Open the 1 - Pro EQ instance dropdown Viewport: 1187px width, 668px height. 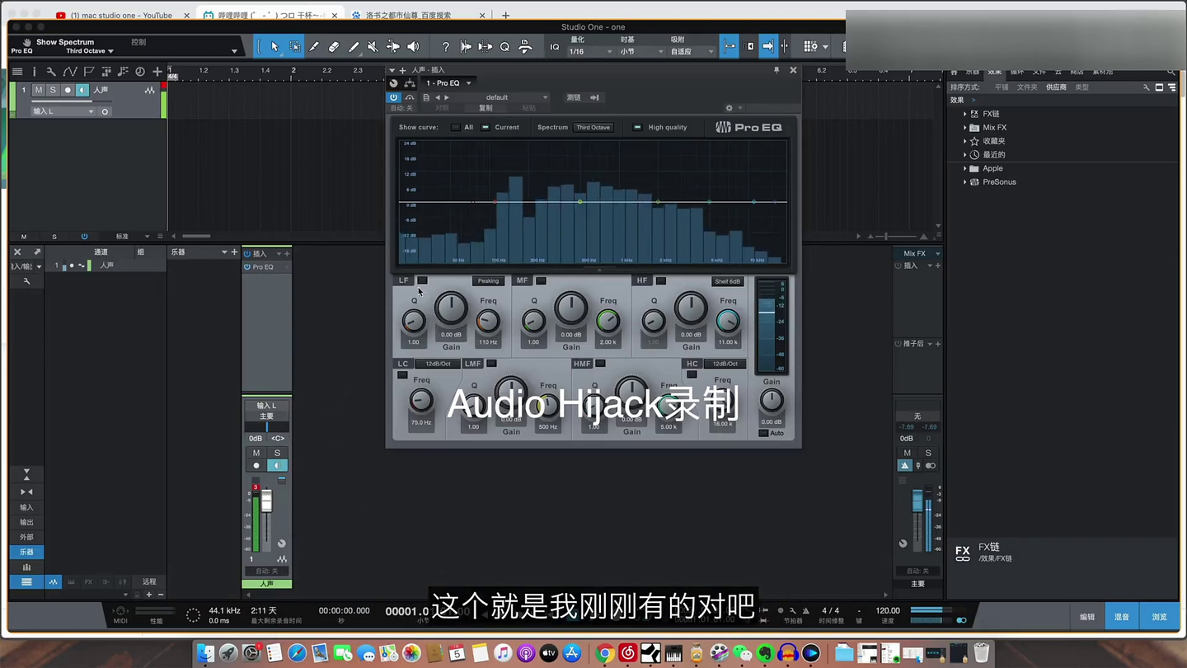pyautogui.click(x=448, y=83)
